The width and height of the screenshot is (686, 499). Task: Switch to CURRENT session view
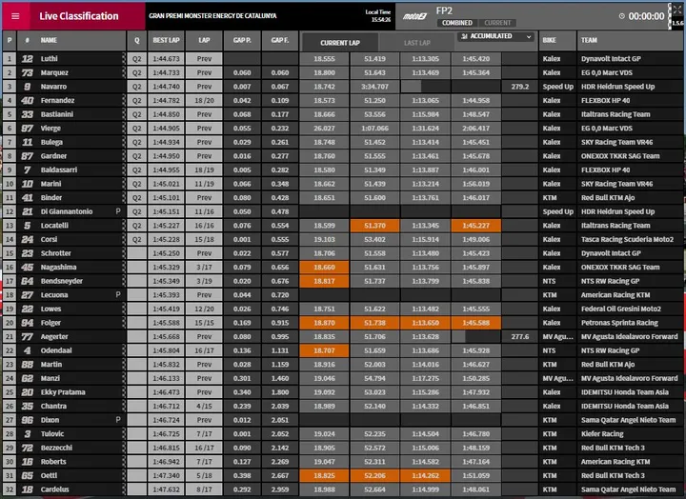(497, 23)
